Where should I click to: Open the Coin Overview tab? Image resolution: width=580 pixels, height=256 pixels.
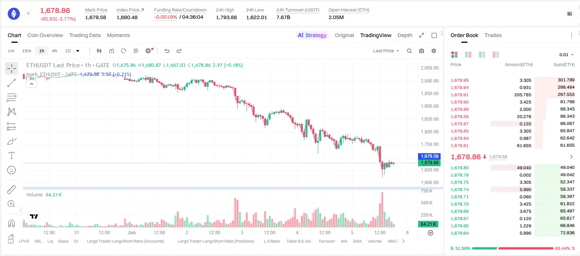45,35
